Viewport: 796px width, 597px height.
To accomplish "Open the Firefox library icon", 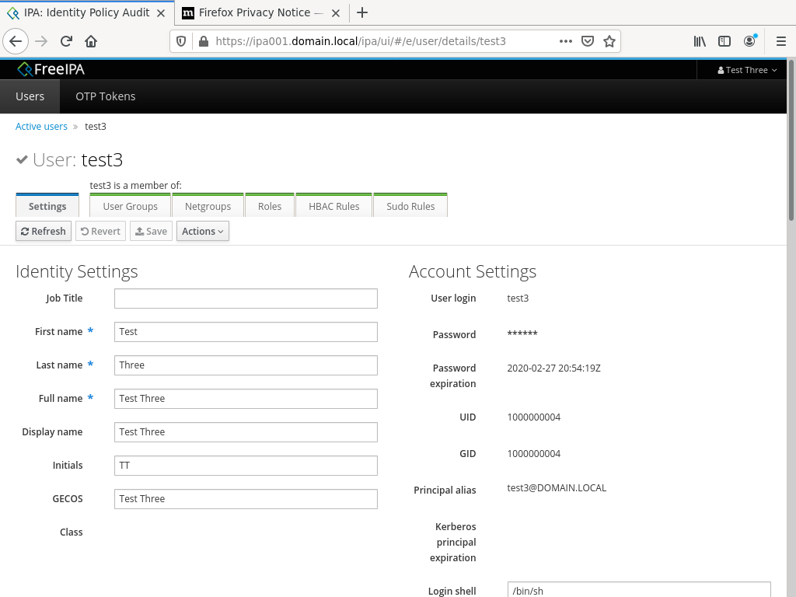I will pyautogui.click(x=700, y=41).
